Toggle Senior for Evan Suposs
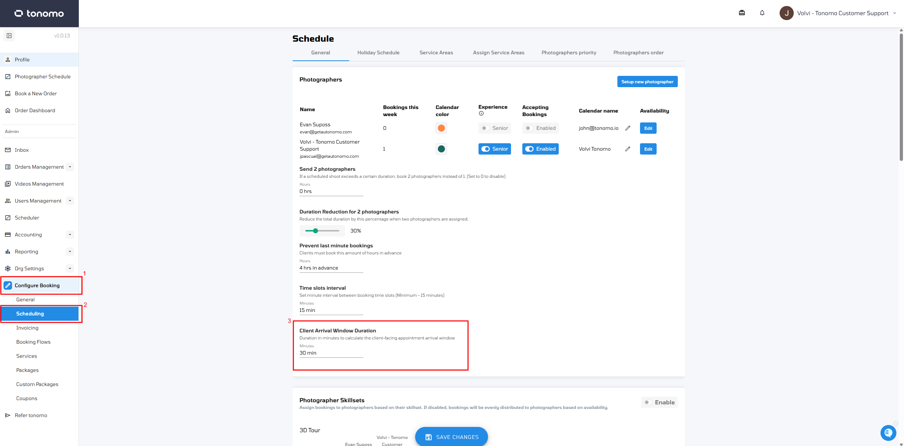Image resolution: width=904 pixels, height=446 pixels. coord(494,128)
